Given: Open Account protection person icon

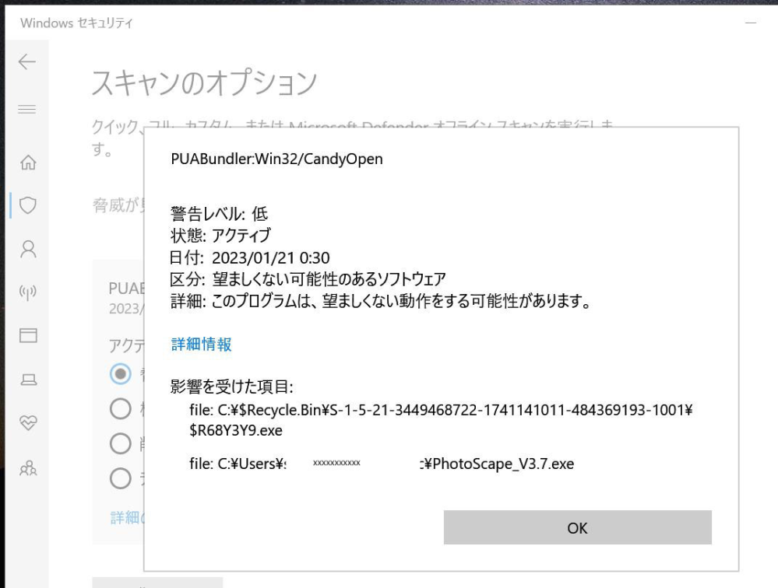Looking at the screenshot, I should point(28,249).
